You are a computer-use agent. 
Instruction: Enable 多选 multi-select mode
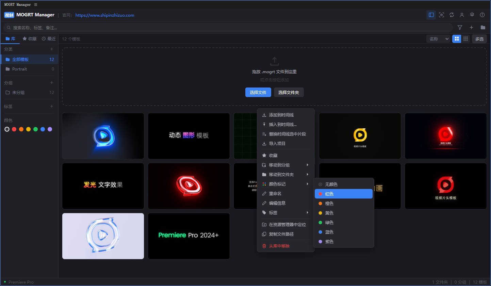click(479, 38)
